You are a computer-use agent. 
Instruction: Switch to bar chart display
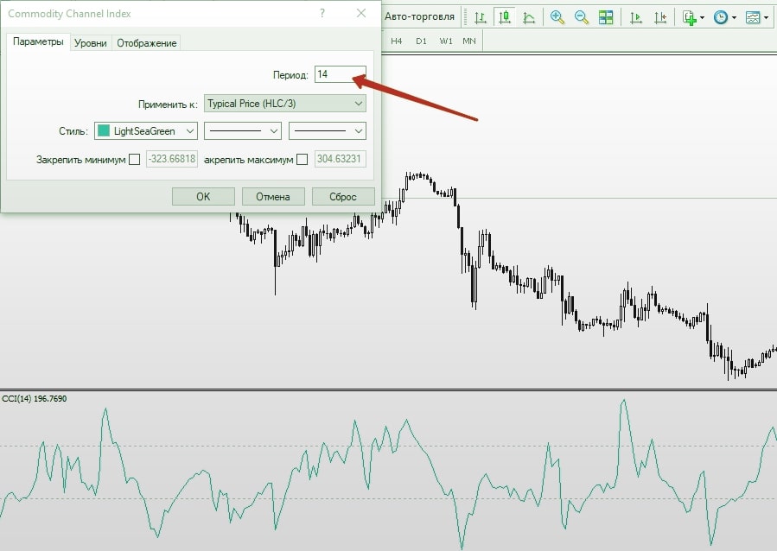pos(480,17)
